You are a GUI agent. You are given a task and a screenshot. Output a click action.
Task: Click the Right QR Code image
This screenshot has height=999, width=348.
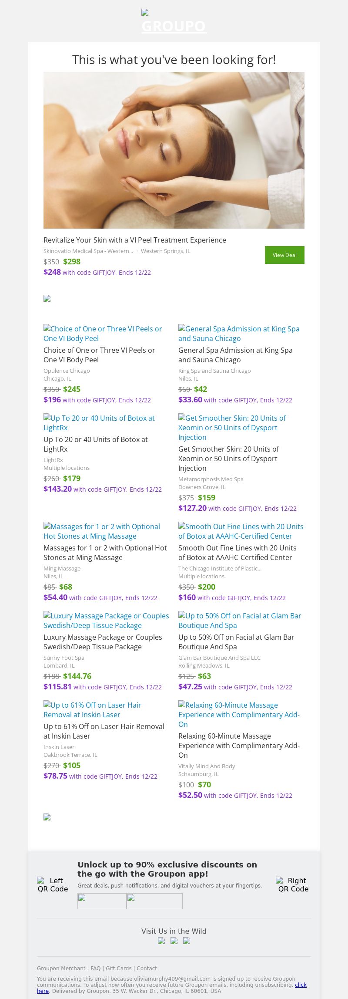293,885
